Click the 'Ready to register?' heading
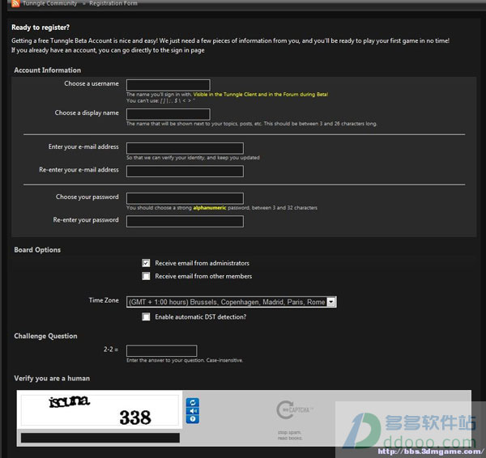 (x=40, y=28)
